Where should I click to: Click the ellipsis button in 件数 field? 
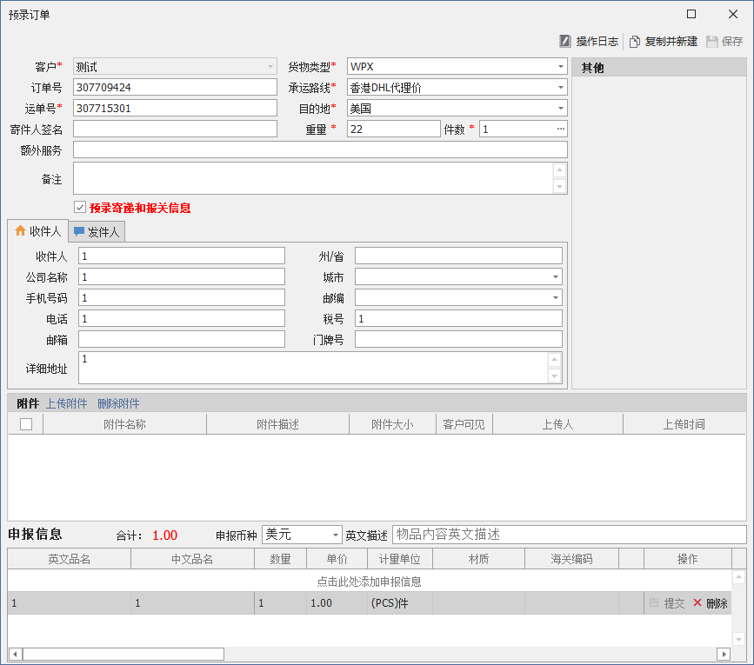click(x=561, y=129)
